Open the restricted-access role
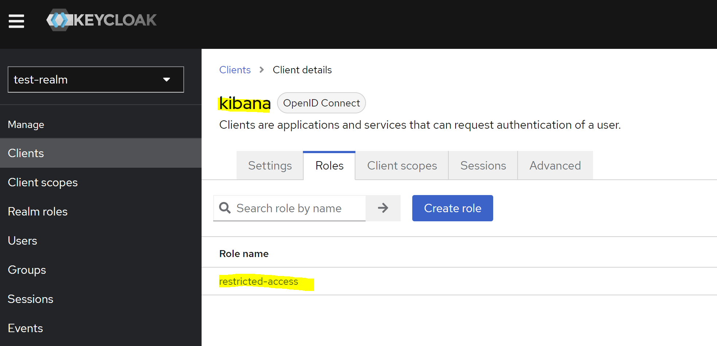 (258, 281)
